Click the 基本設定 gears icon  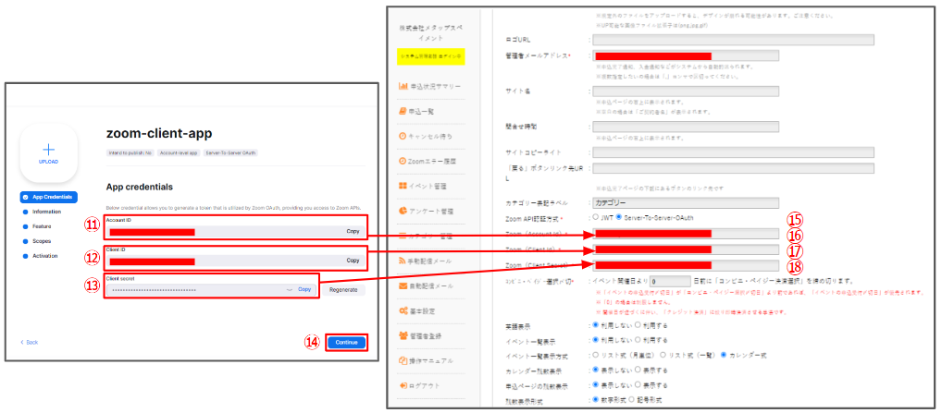pos(403,311)
